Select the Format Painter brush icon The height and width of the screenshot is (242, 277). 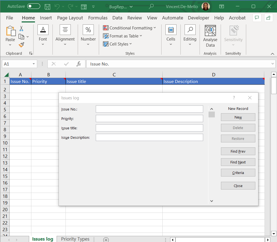click(21, 45)
